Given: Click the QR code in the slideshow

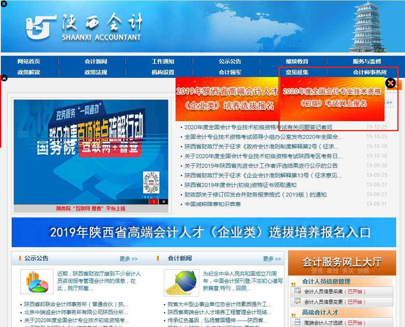Looking at the screenshot, I should [x=151, y=183].
